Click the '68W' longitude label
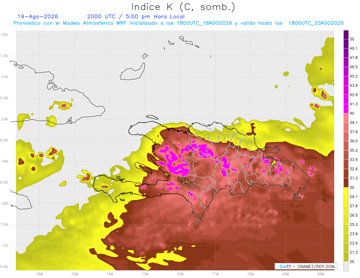 tap(321, 274)
